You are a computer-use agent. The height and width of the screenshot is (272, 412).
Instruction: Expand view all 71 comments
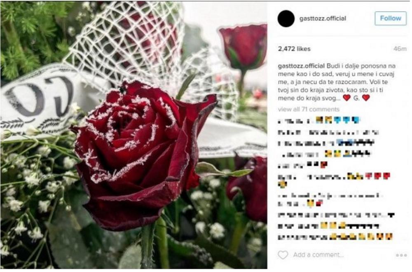(309, 109)
